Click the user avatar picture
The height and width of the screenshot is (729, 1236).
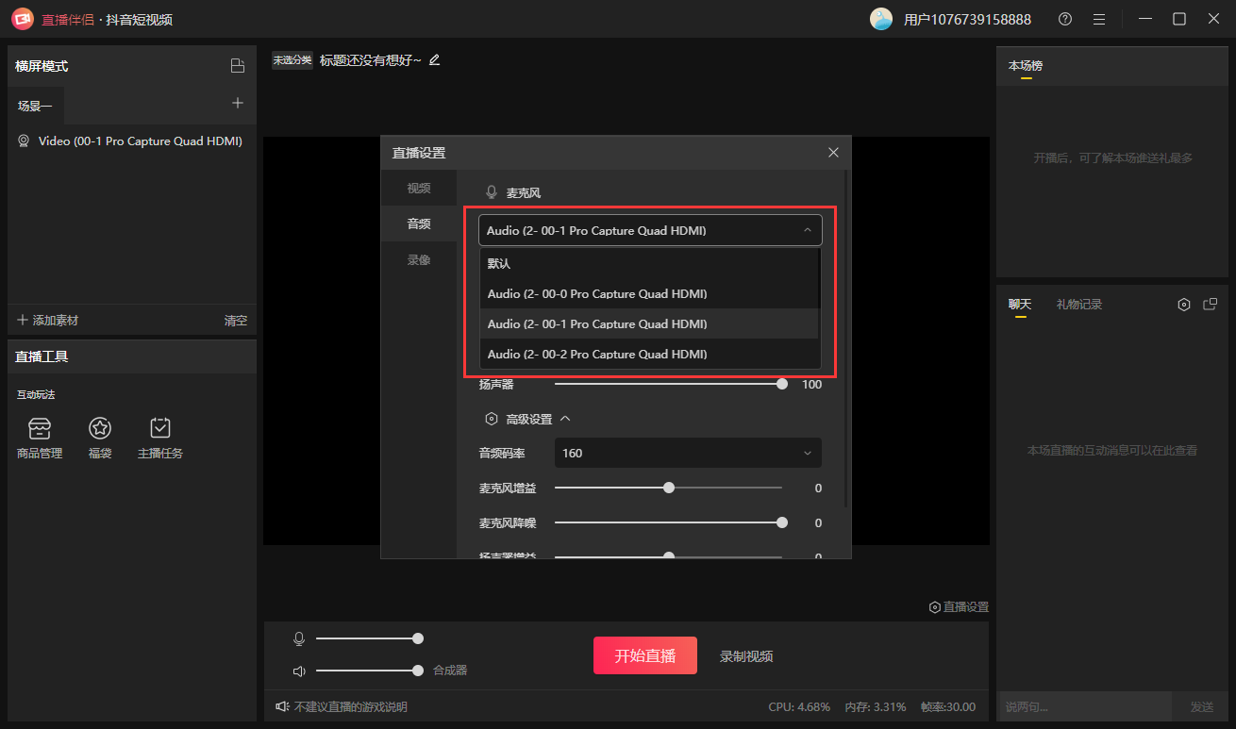[x=881, y=19]
